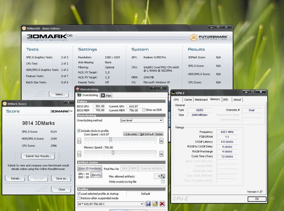Image resolution: width=284 pixels, height=211 pixels.
Task: Increase core speed with plus button
Action: pyautogui.click(x=161, y=141)
